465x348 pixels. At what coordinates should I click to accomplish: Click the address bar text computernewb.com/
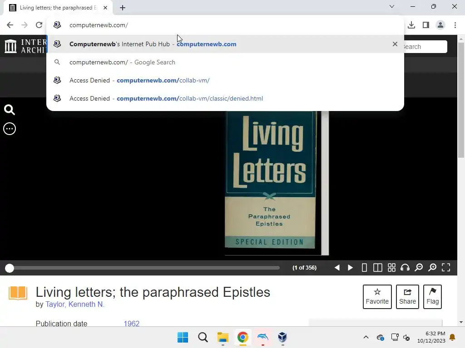[x=99, y=25]
